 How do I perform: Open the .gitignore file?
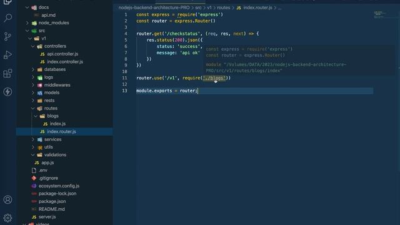click(x=48, y=178)
